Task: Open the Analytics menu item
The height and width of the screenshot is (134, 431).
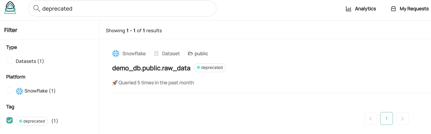Action: [361, 9]
